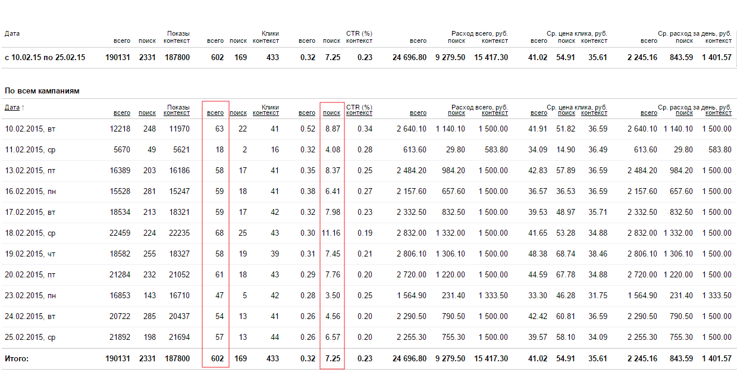The image size is (737, 375).
Task: Click the Итого: row label
Action: pos(17,359)
